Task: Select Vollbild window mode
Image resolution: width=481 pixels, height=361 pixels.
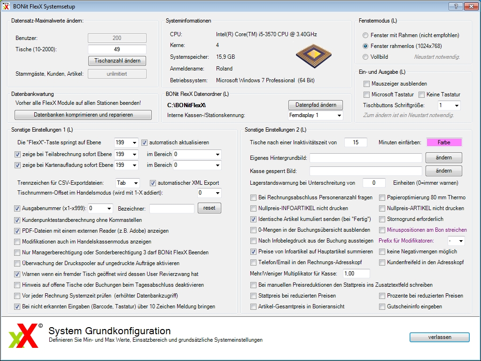Action: pyautogui.click(x=365, y=57)
